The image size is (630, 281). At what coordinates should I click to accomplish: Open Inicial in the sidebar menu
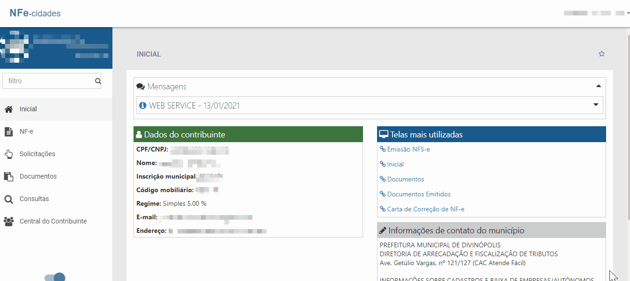(x=56, y=109)
